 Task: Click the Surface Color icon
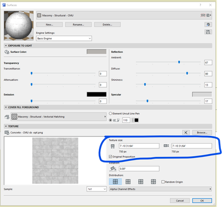(x=7, y=52)
